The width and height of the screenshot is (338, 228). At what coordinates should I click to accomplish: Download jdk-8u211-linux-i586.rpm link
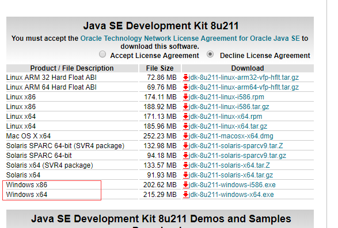tap(226, 97)
